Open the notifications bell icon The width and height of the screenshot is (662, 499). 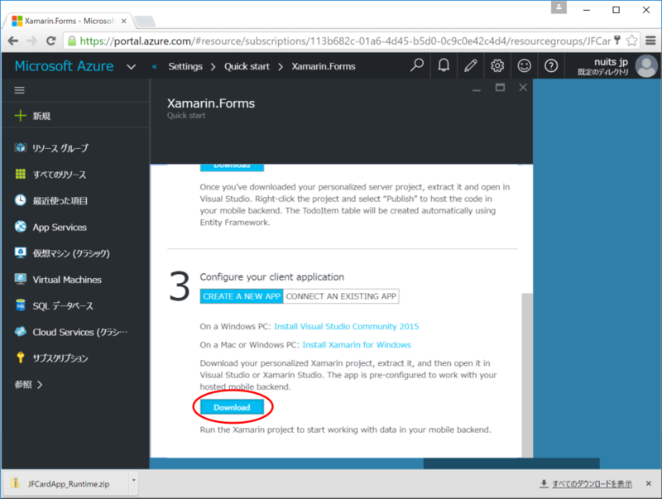tap(444, 66)
